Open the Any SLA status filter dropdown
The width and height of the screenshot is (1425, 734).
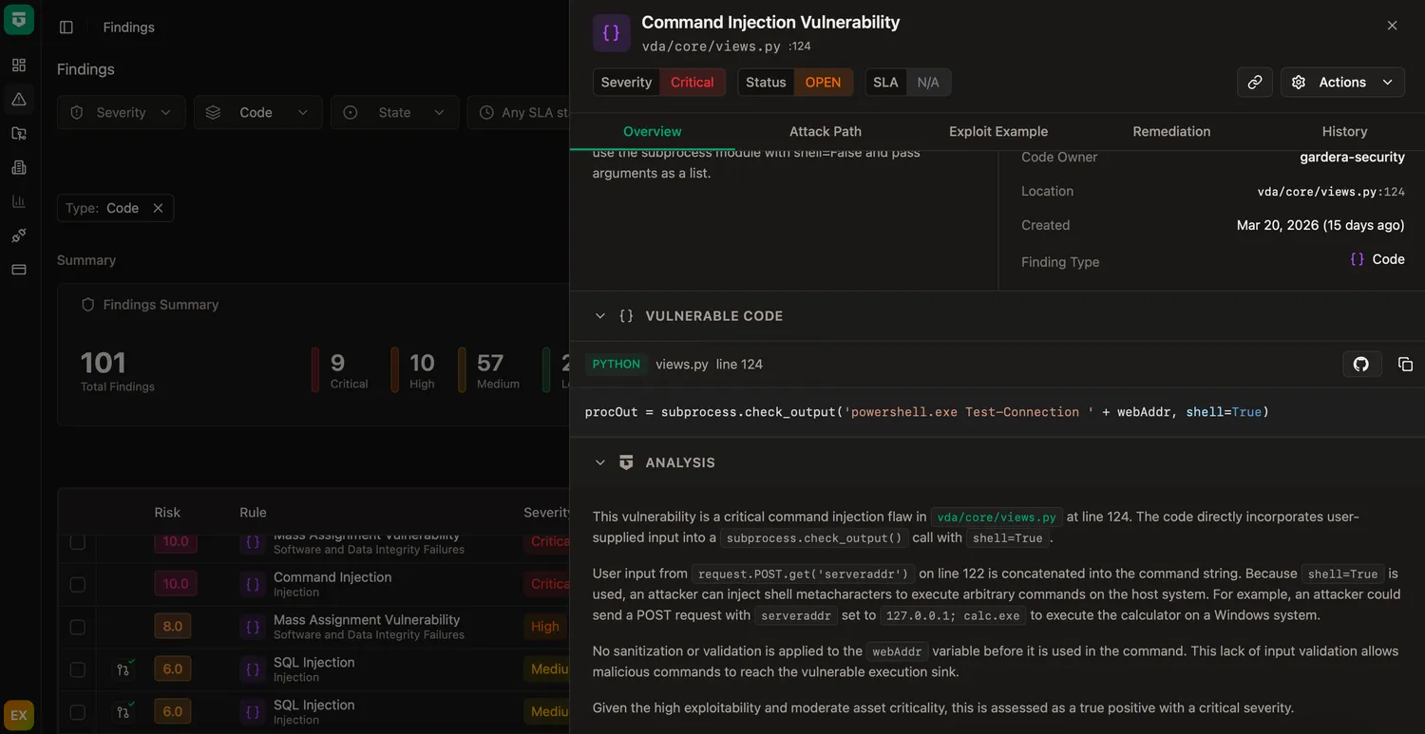tap(519, 112)
